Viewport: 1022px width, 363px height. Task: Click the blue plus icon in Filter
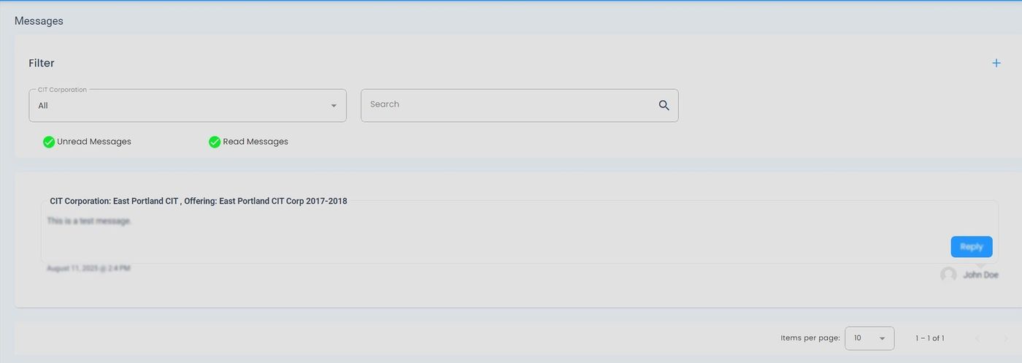tap(996, 64)
